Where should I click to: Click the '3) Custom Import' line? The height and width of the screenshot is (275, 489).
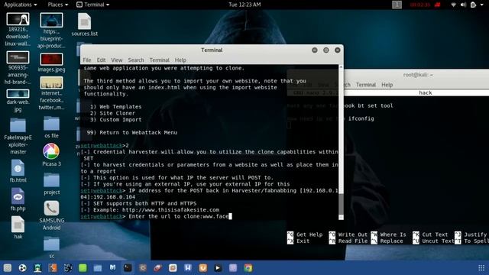[x=115, y=120]
